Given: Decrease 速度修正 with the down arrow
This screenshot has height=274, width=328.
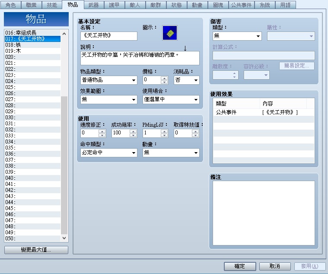Looking at the screenshot, I should point(102,135).
